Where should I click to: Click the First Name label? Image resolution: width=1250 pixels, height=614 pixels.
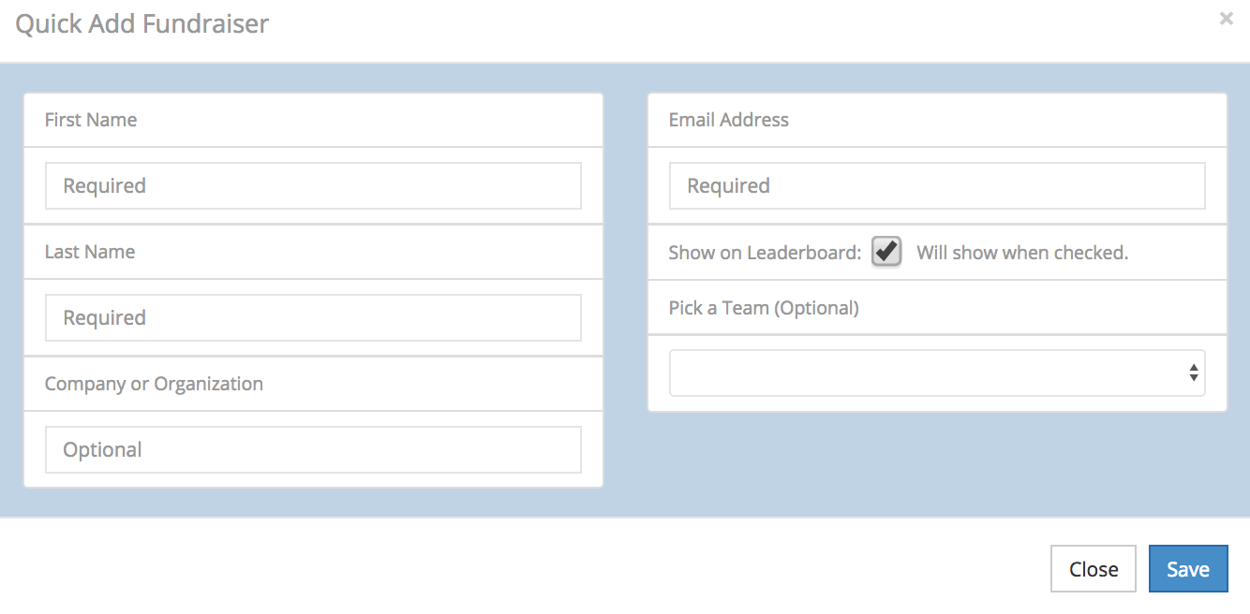[x=91, y=120]
